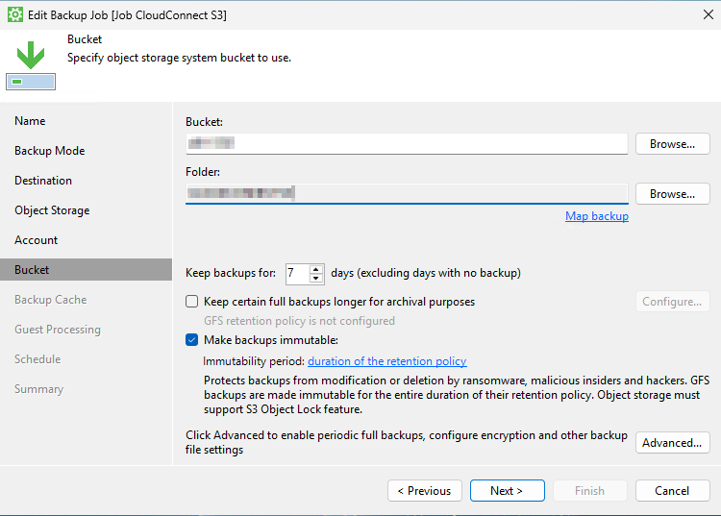Open the Destination wizard step

43,181
